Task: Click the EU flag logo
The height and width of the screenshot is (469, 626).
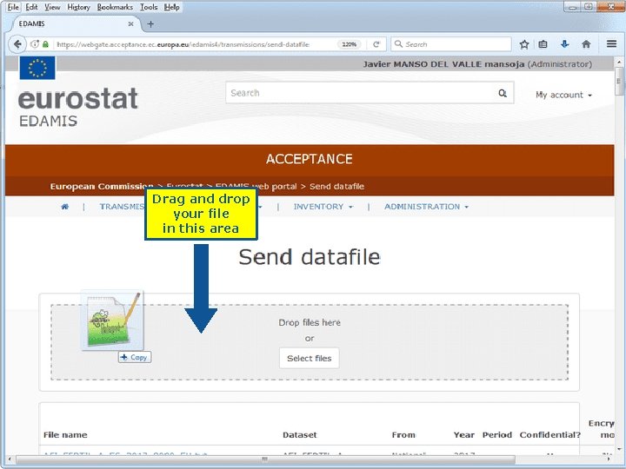Action: pos(37,68)
